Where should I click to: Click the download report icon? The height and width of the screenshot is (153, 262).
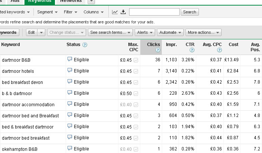point(123,12)
